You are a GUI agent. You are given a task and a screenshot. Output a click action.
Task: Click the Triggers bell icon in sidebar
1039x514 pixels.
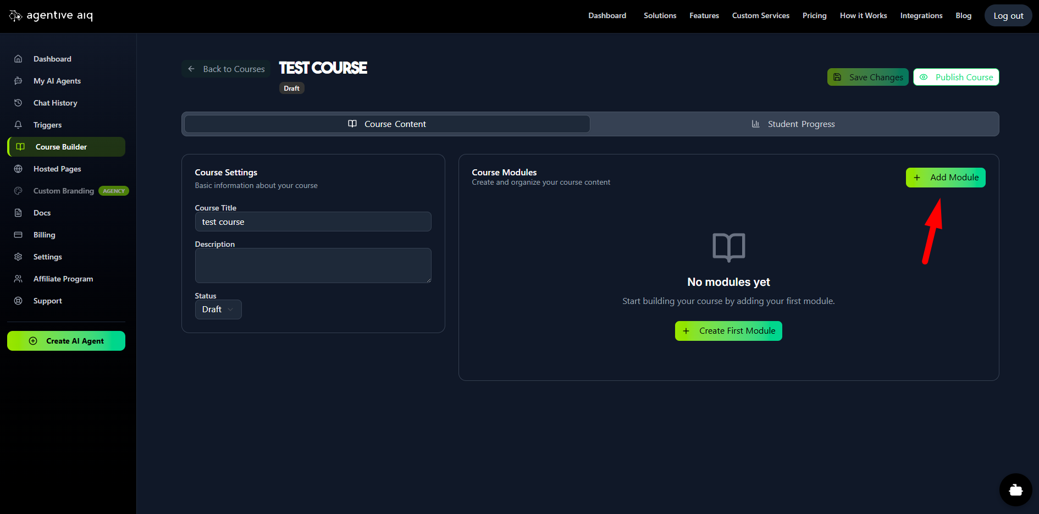[x=18, y=125]
